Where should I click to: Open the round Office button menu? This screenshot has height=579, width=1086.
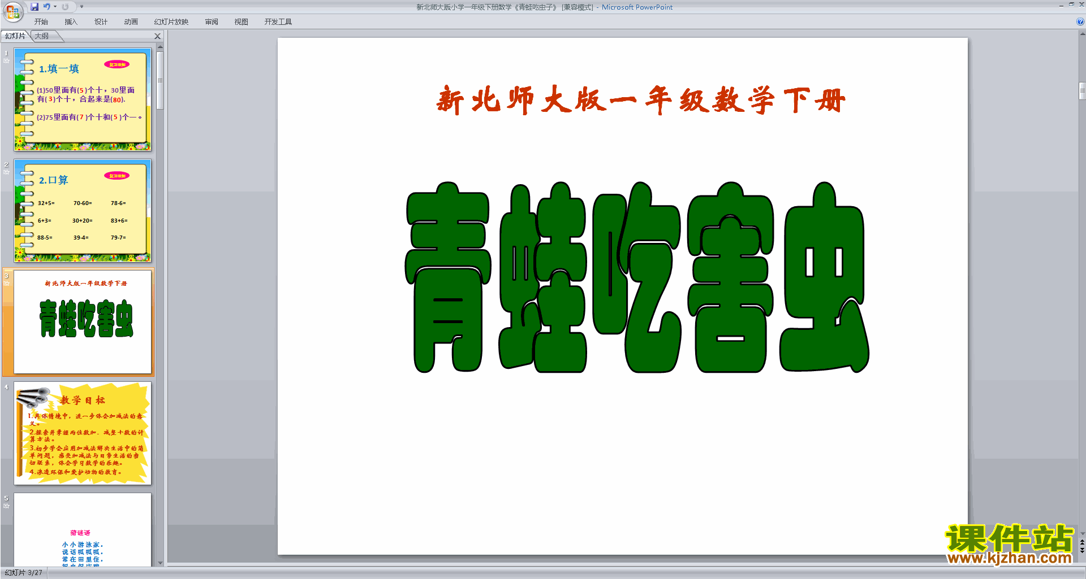12,11
